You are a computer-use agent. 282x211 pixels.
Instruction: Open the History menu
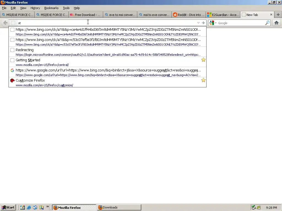tap(35, 8)
